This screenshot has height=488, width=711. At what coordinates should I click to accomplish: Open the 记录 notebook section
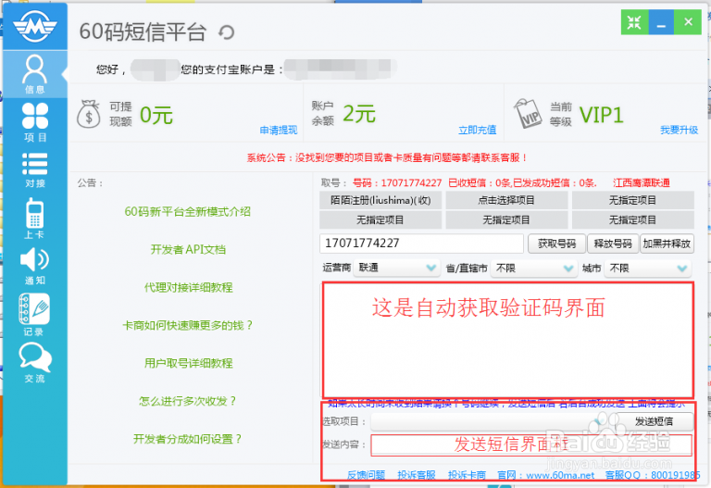(34, 314)
